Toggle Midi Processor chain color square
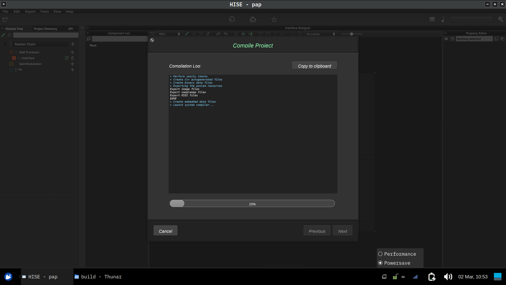 click(11, 52)
